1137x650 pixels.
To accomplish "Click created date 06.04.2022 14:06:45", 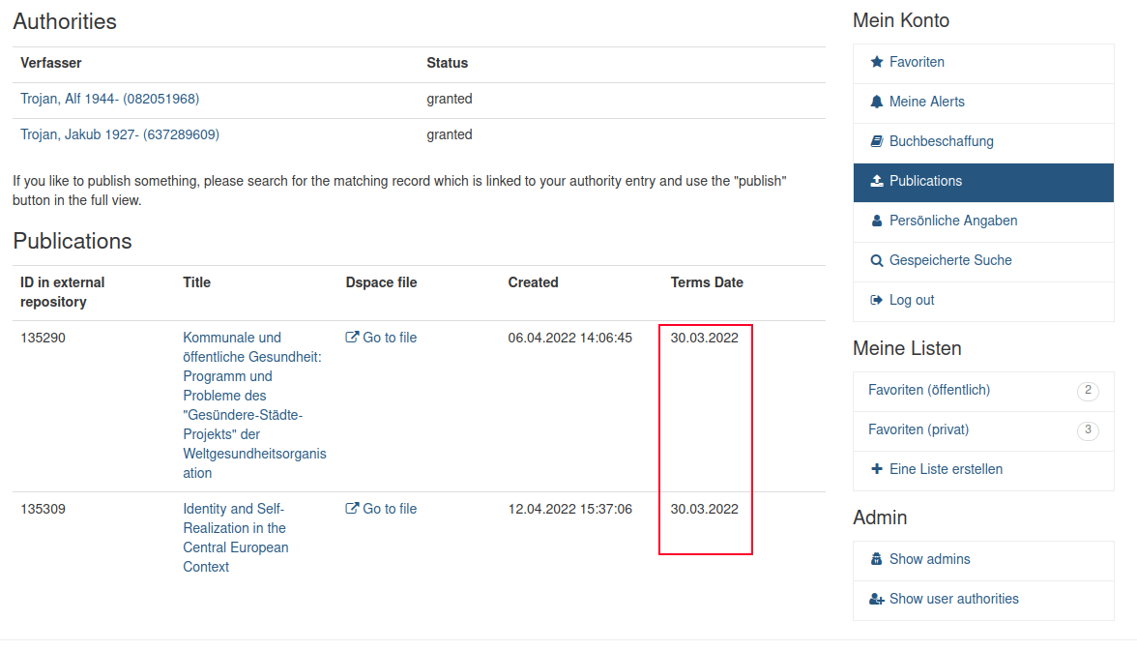I will (x=570, y=338).
